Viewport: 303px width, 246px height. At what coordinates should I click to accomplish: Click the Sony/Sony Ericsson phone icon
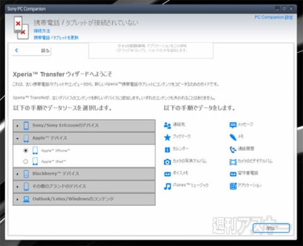pos(27,126)
